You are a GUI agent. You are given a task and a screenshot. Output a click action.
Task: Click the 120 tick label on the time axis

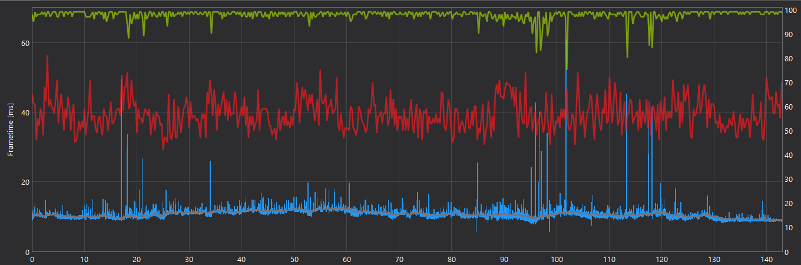(661, 259)
